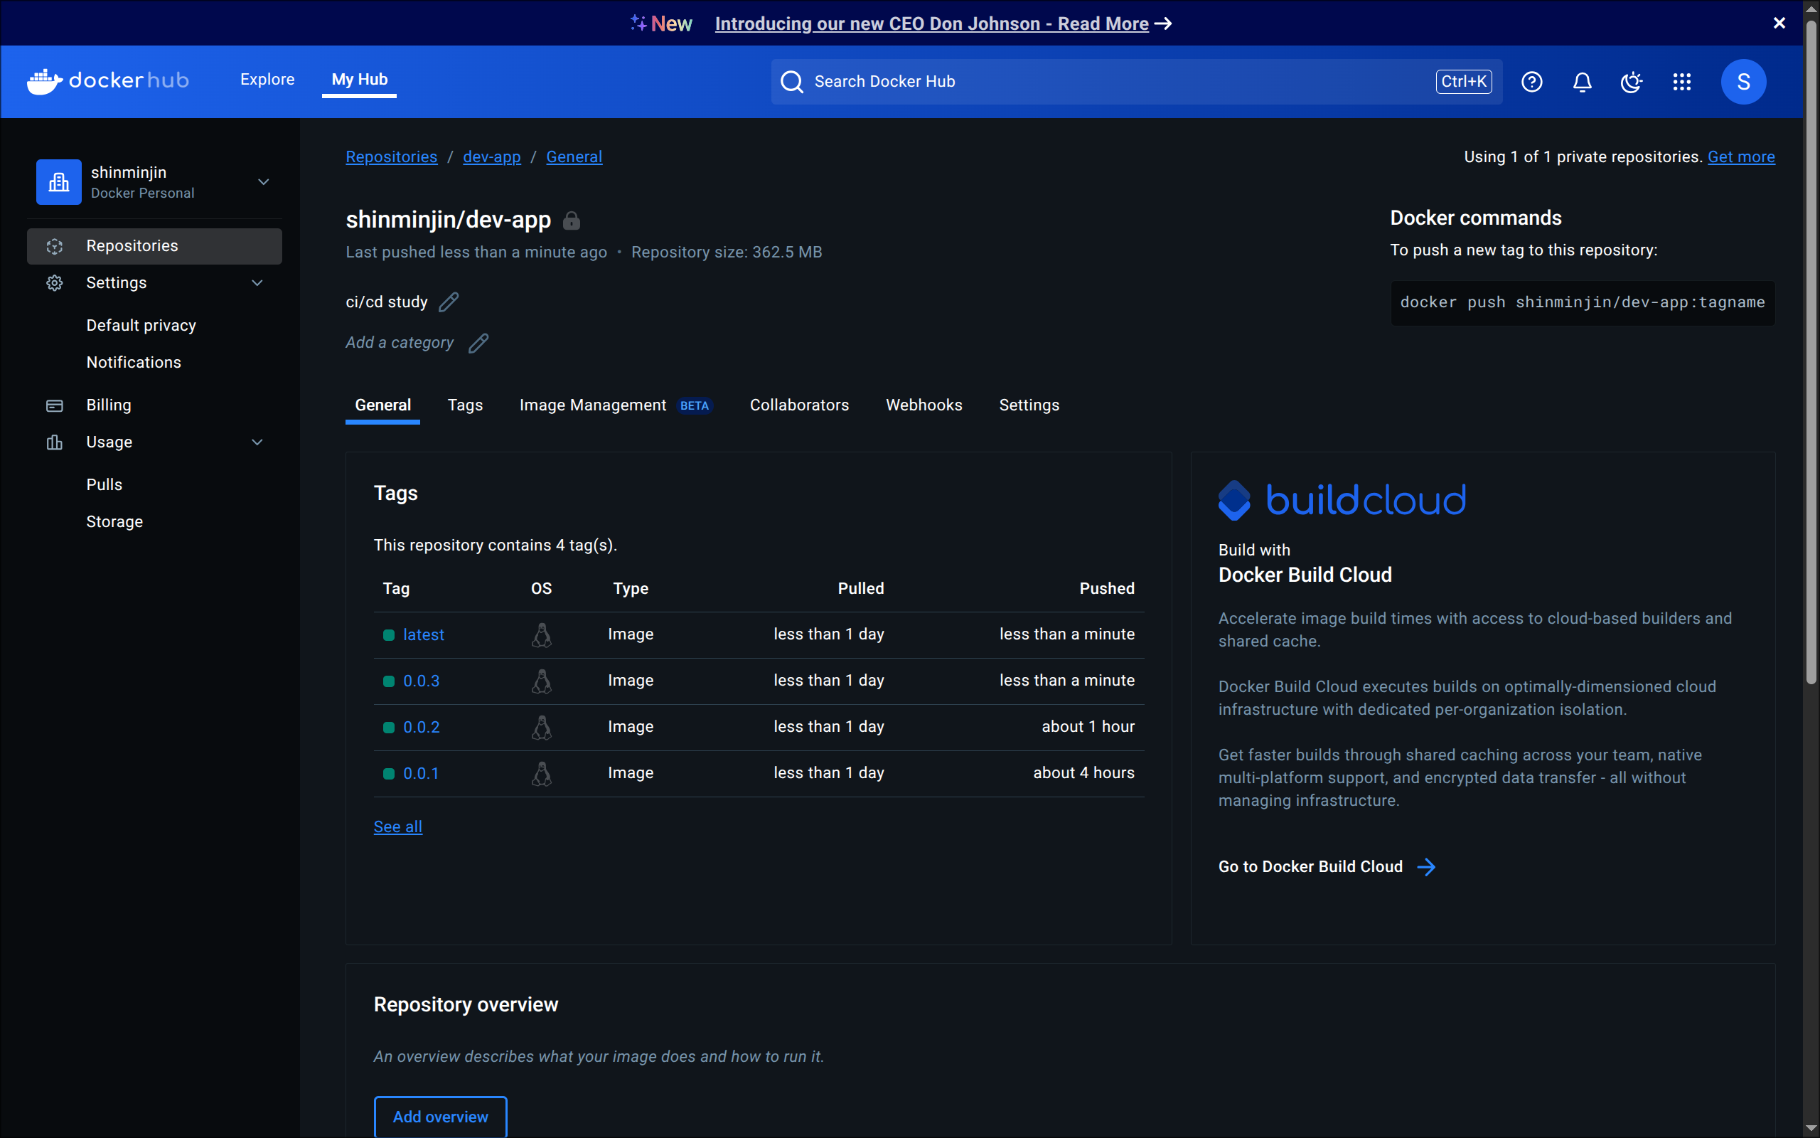Screen dimensions: 1820x1138
Task: Edit the ci/cd study description pencil
Action: 449,302
